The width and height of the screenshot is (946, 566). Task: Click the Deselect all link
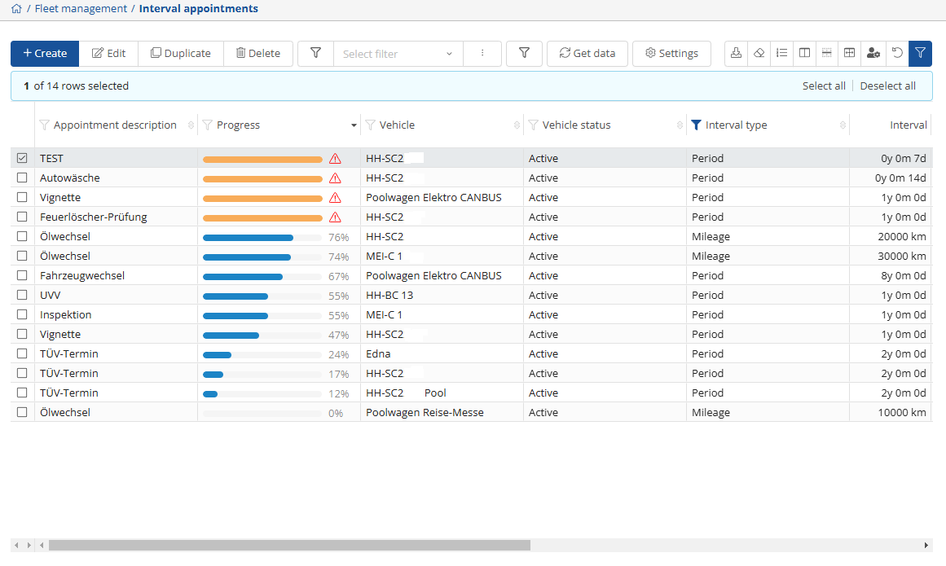[x=887, y=86]
